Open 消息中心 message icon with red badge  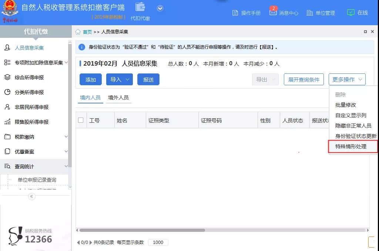pos(273,13)
